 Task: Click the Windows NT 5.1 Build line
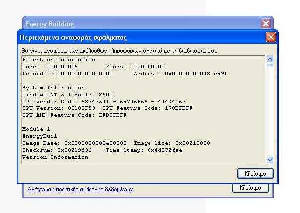[x=68, y=94]
